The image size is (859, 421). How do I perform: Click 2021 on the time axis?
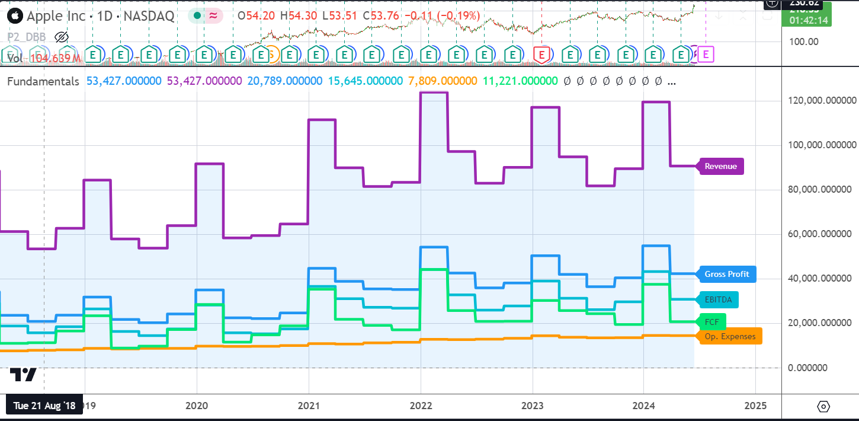click(x=308, y=406)
